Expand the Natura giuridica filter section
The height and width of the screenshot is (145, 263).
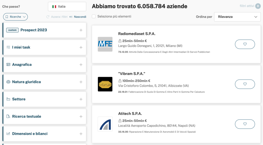[x=45, y=82]
